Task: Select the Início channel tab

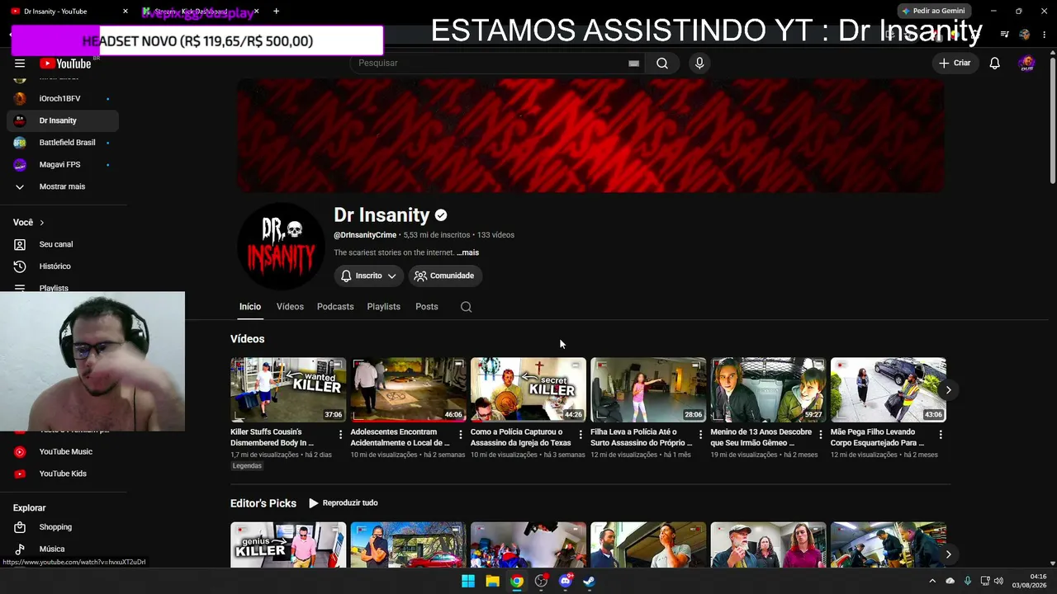Action: pos(250,307)
